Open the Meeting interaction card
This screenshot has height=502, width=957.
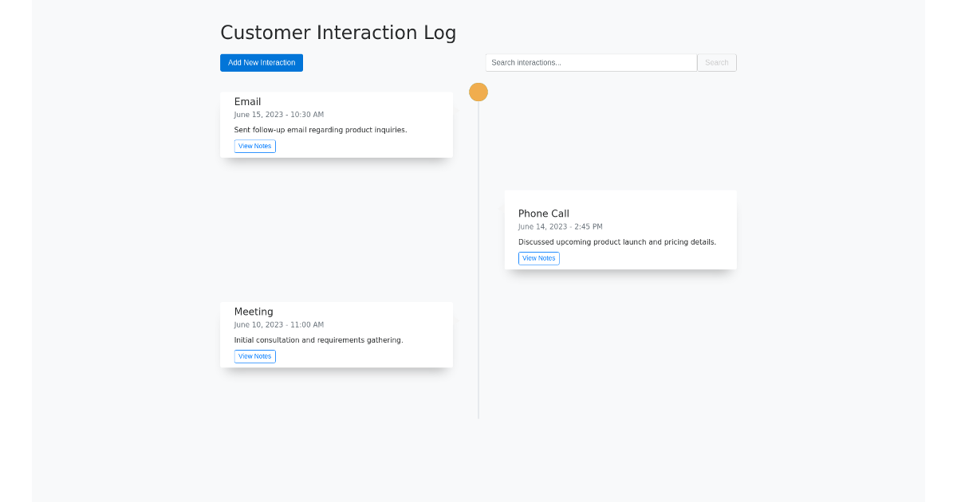click(336, 335)
